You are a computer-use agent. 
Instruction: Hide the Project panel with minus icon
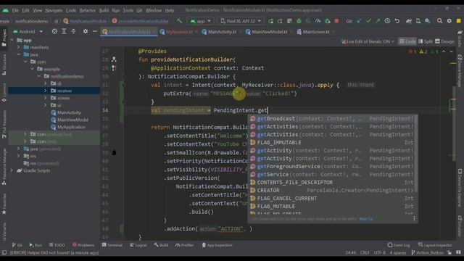[95, 31]
